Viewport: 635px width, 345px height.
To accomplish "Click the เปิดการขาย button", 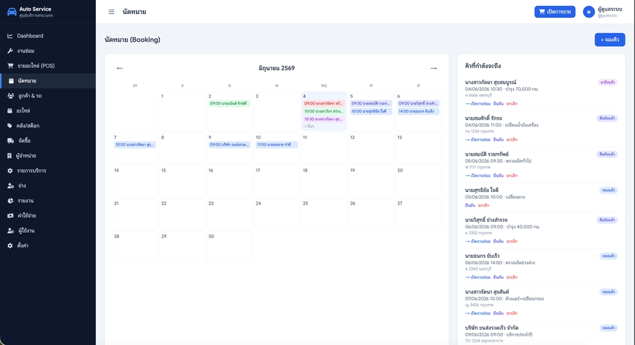I will 554,12.
